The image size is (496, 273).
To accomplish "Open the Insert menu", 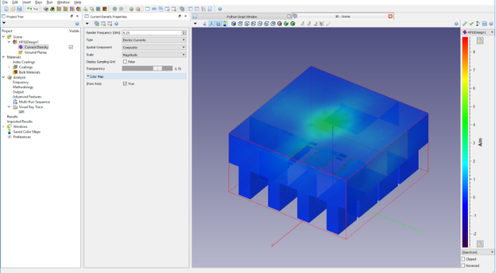I will (x=27, y=2).
